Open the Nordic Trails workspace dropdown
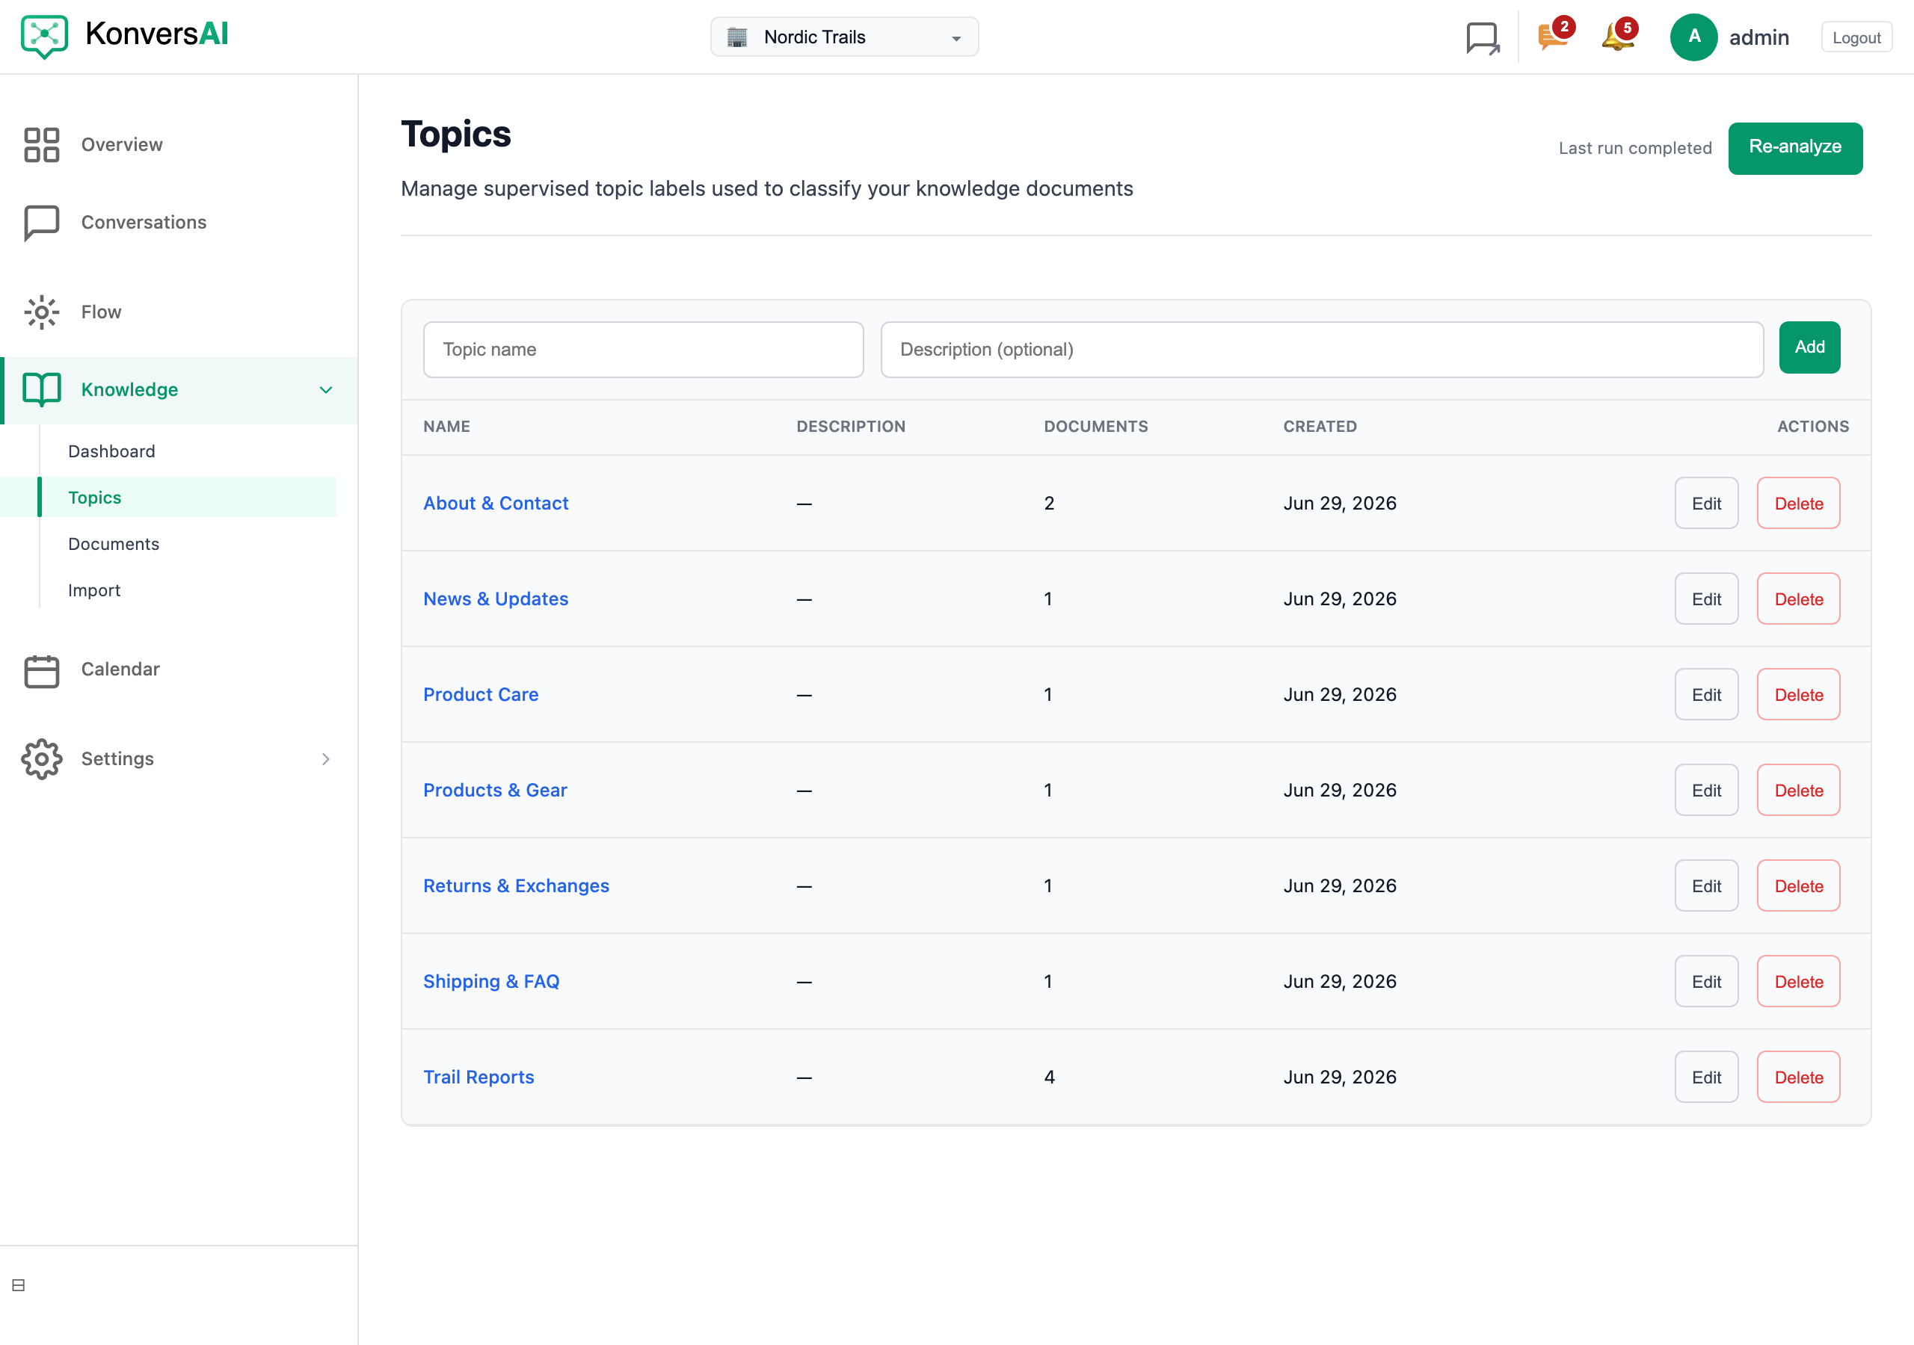 tap(843, 37)
